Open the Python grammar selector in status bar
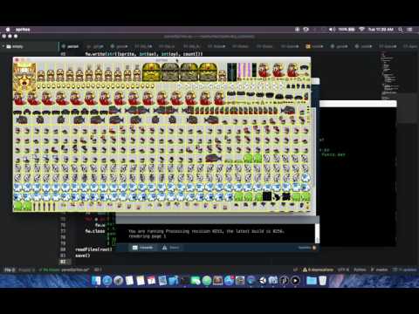The width and height of the screenshot is (419, 314). coord(360,270)
